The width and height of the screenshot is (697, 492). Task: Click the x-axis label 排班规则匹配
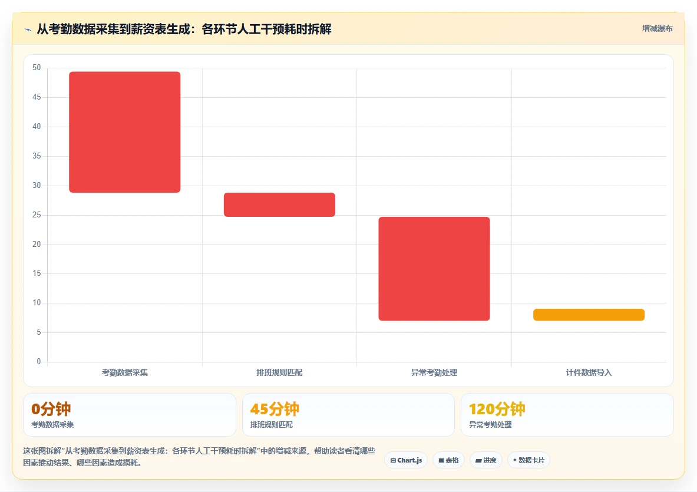coord(279,372)
